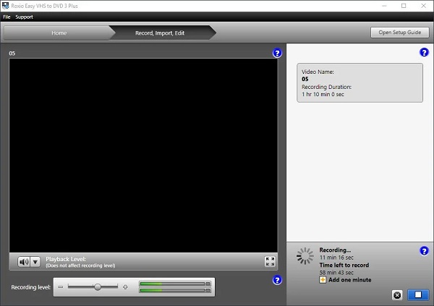Open the File menu

[7, 17]
